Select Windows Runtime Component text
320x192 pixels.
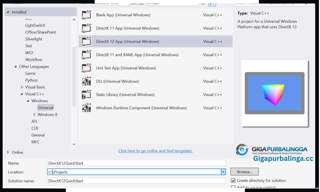[x=141, y=108]
